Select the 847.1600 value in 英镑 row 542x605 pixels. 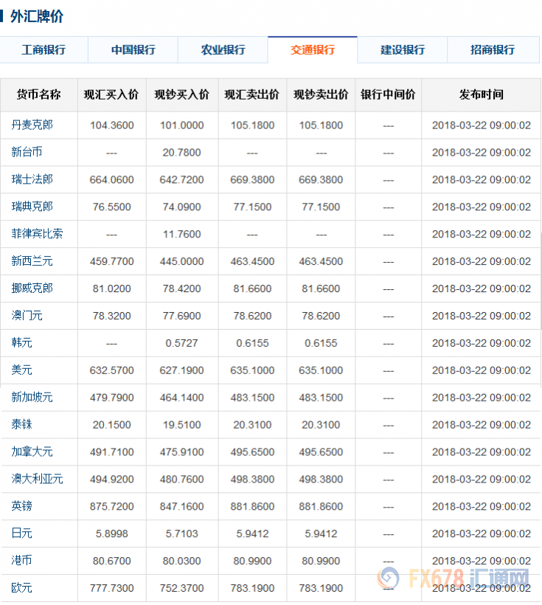pos(181,507)
